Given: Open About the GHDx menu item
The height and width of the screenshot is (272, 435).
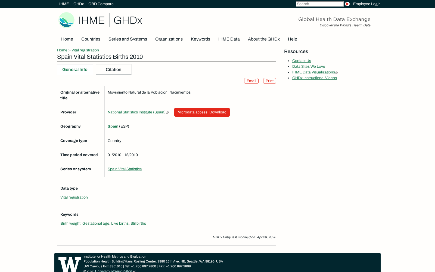Looking at the screenshot, I should point(264,39).
